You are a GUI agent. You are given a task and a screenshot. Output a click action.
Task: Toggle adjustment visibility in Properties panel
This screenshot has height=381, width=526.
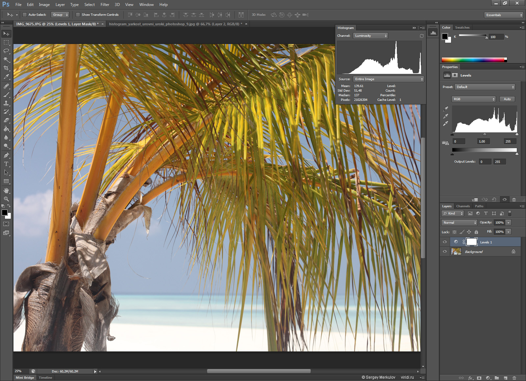click(x=505, y=199)
